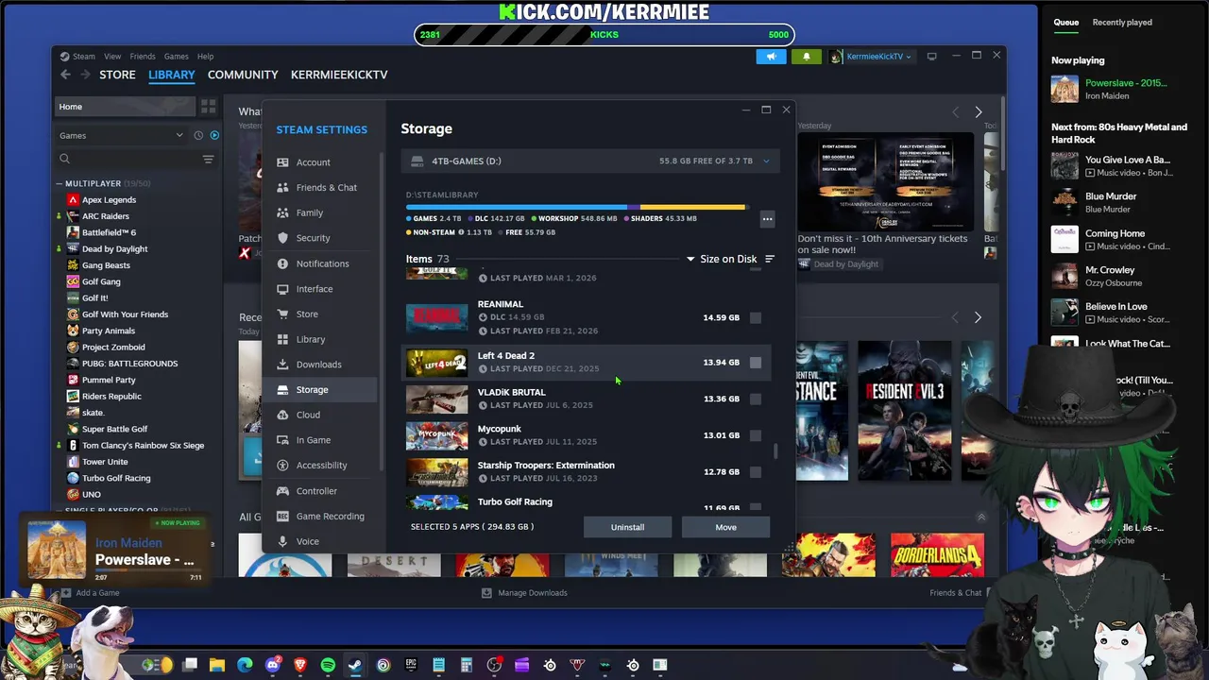Open Epic Games launcher from the taskbar
1209x680 pixels.
411,665
